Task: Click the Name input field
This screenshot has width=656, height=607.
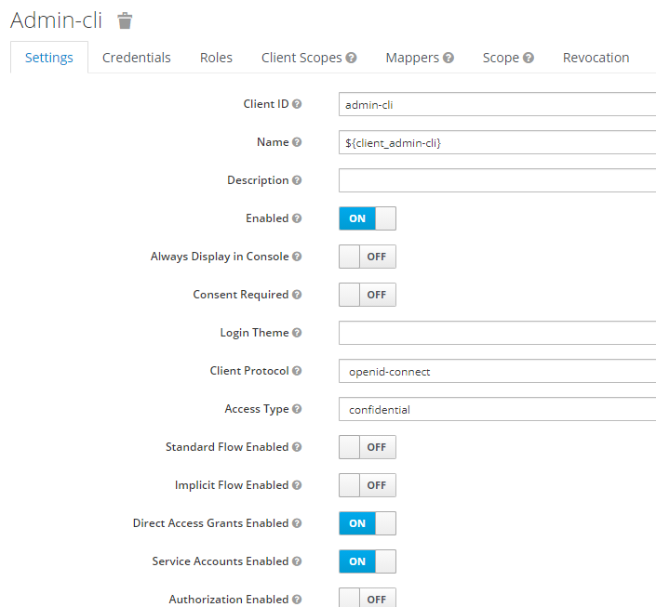Action: click(498, 142)
